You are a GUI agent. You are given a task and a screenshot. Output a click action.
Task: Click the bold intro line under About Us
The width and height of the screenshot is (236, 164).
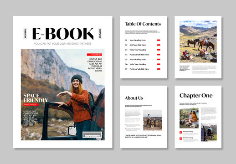pyautogui.click(x=139, y=106)
